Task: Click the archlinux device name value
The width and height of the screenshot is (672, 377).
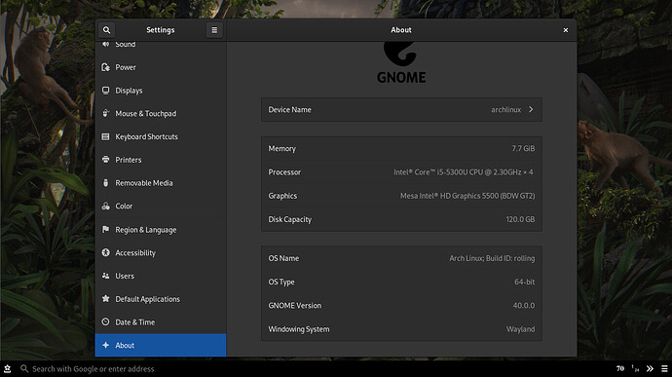Action: click(x=506, y=110)
